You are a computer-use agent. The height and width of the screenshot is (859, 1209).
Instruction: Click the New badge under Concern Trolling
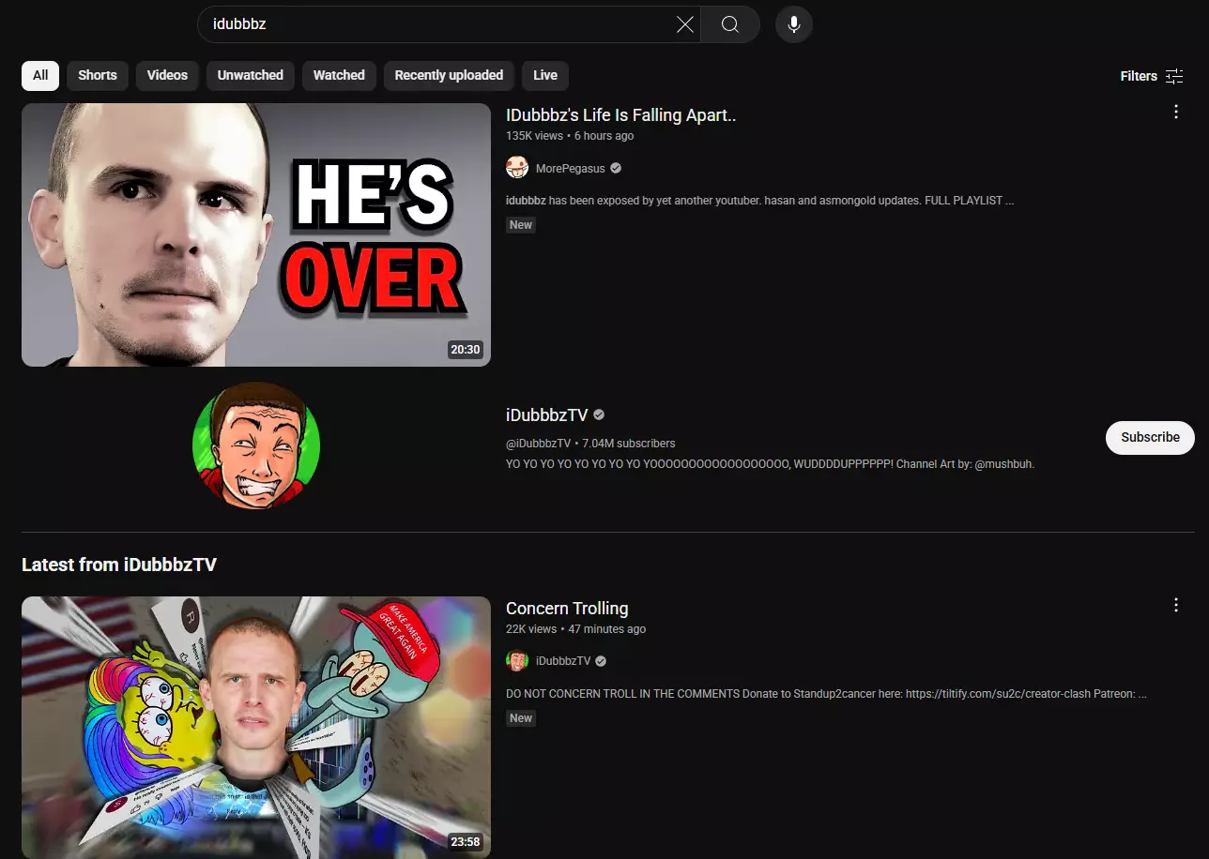click(x=521, y=718)
